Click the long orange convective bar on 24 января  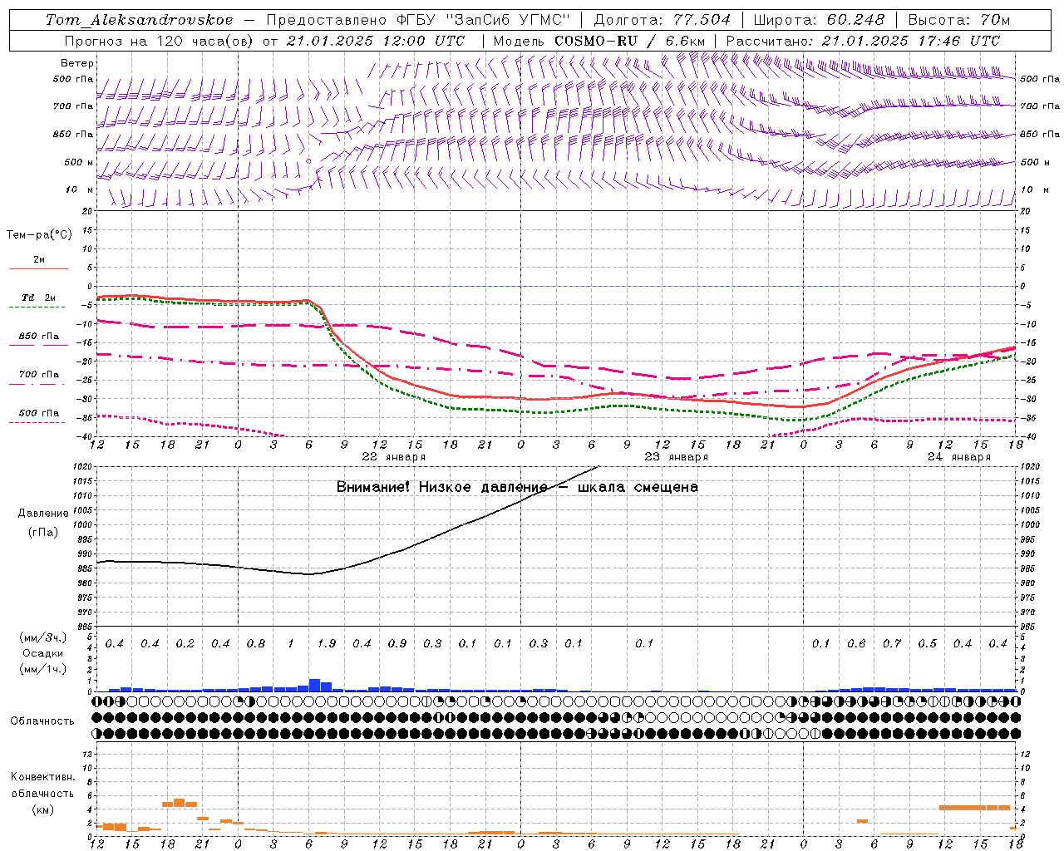[x=974, y=807]
